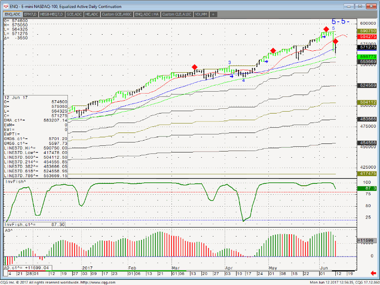Click the olive 504112 level label
The width and height of the screenshot is (380, 285).
[x=367, y=103]
